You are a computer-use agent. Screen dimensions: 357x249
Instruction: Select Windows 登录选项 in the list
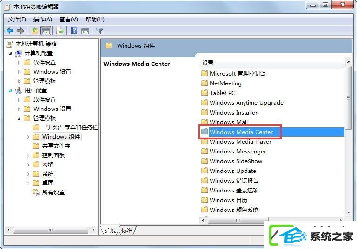click(234, 191)
